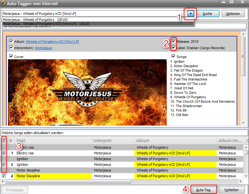Toggle the checkbox for the 'Electric rise' row
Screen dimensions: 249x194
tap(4, 153)
